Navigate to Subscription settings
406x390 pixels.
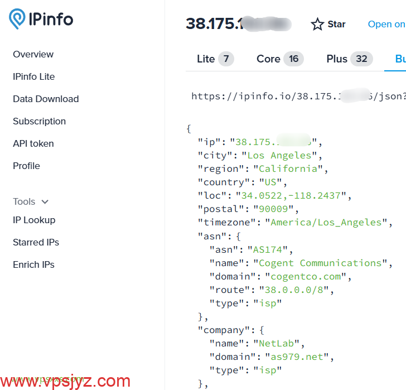(39, 121)
